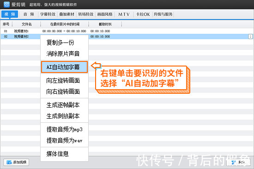
Task: Open the 字幕特效 tab
Action: click(x=48, y=14)
